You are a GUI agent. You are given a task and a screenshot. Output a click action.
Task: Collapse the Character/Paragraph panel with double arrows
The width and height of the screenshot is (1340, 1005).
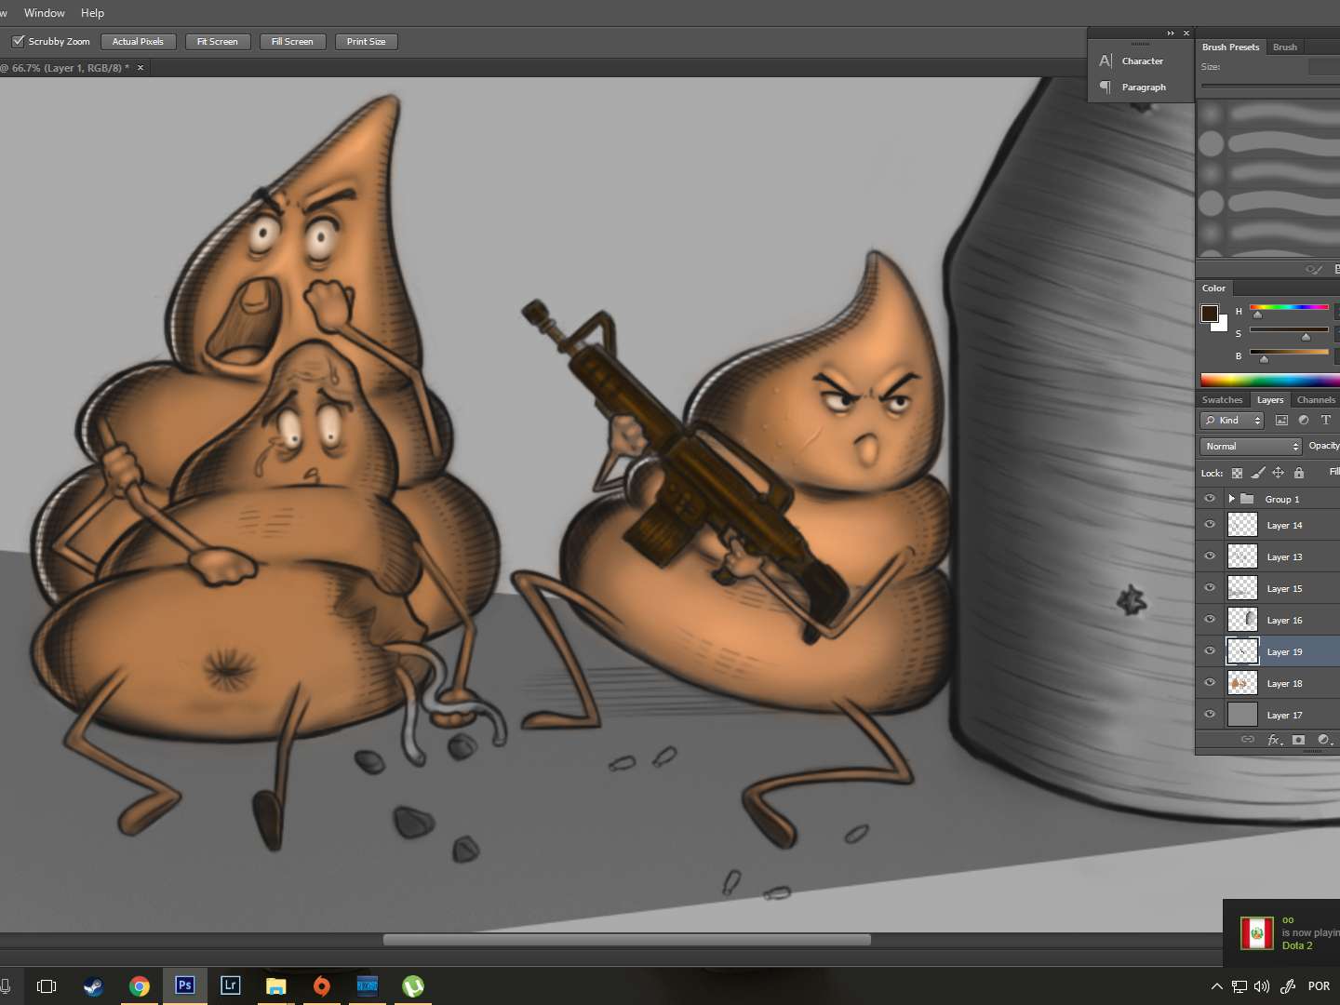(x=1171, y=33)
